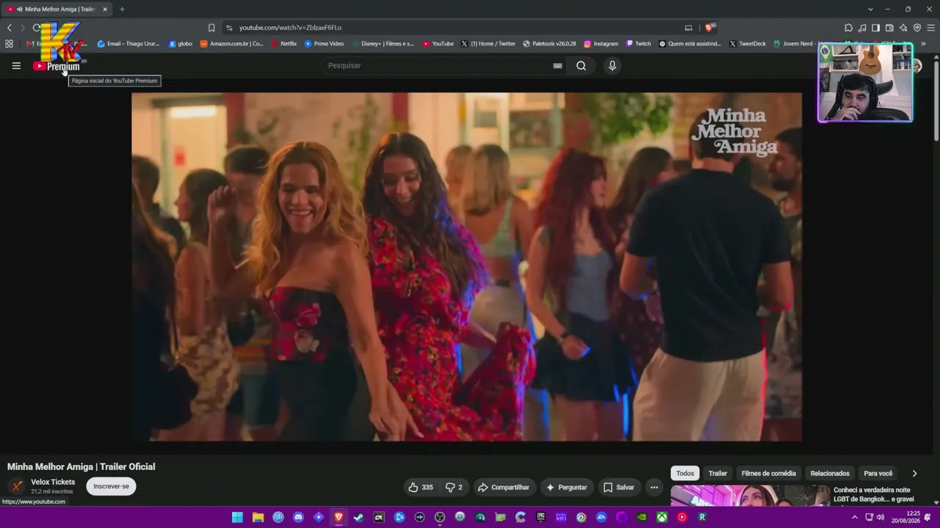This screenshot has height=528, width=940.
Task: Open the Windows Start menu
Action: click(237, 517)
